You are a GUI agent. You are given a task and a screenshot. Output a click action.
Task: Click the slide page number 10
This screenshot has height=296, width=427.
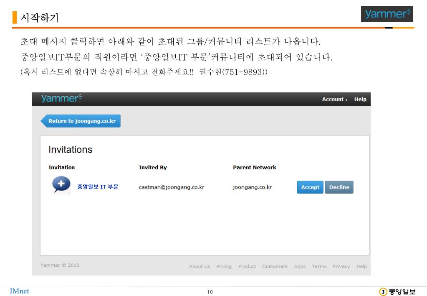[210, 292]
